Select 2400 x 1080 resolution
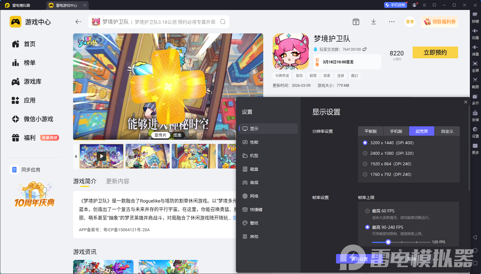 point(388,153)
